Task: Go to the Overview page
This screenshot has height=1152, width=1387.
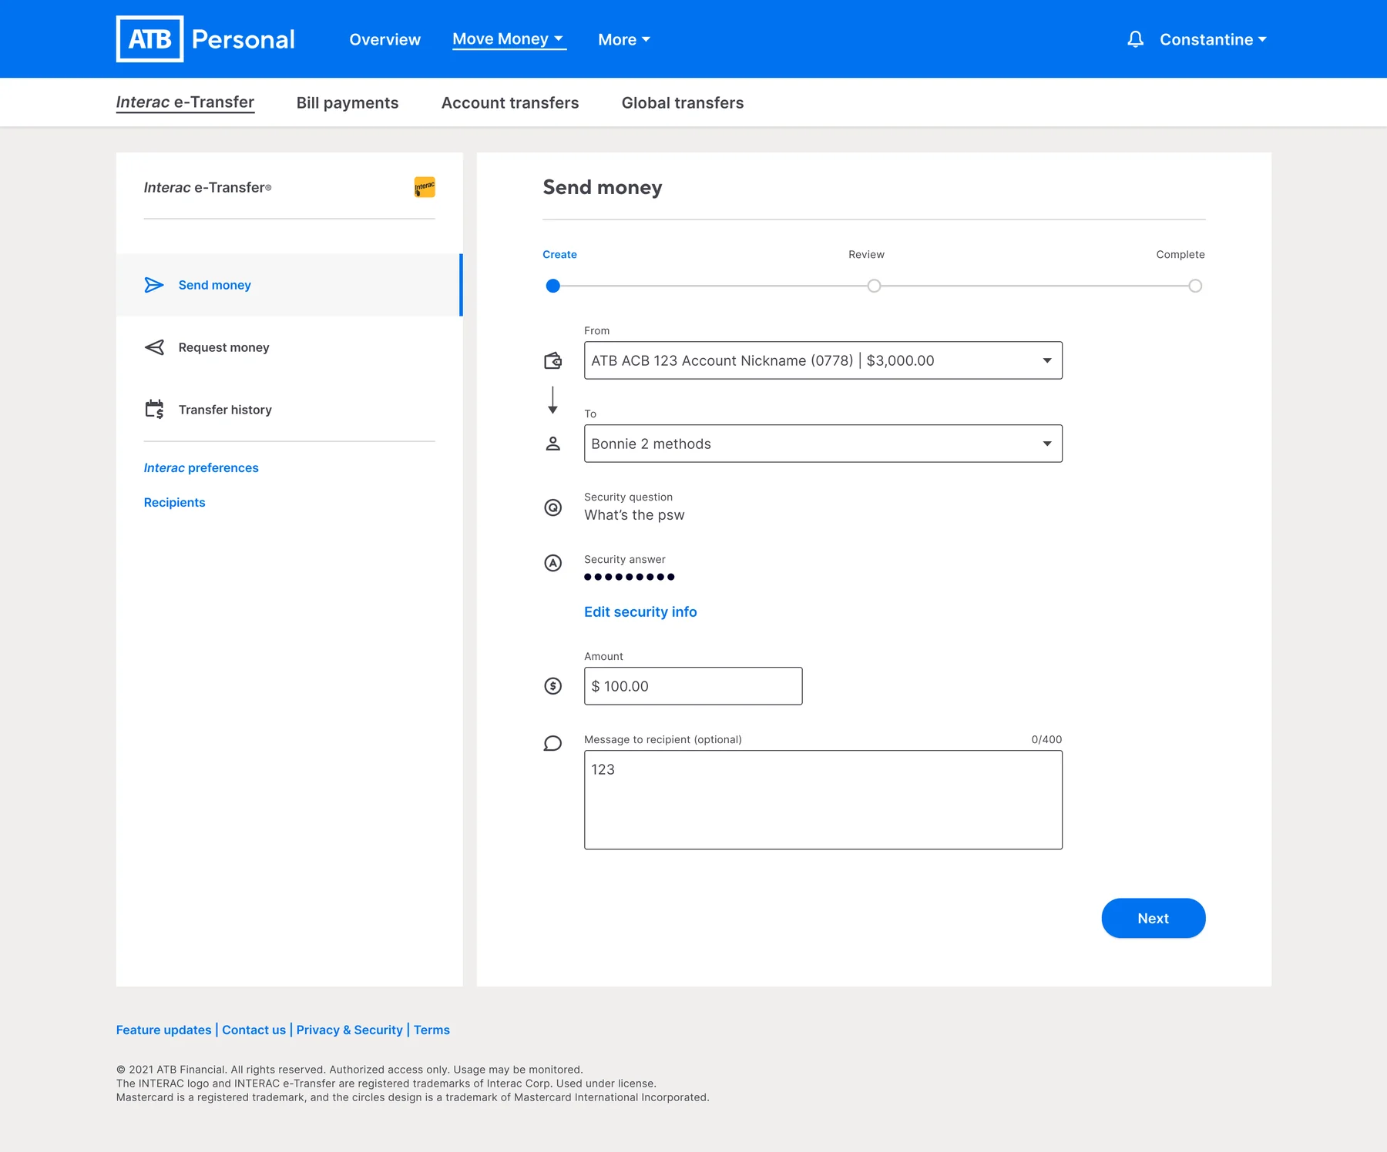Action: click(x=385, y=39)
